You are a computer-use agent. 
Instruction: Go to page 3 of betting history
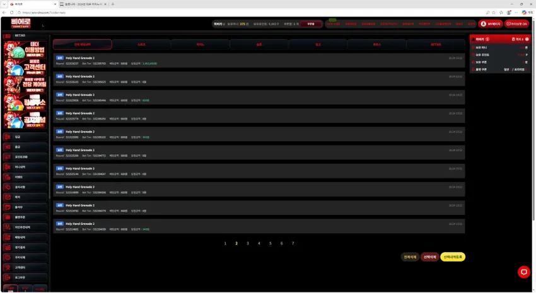[248, 243]
